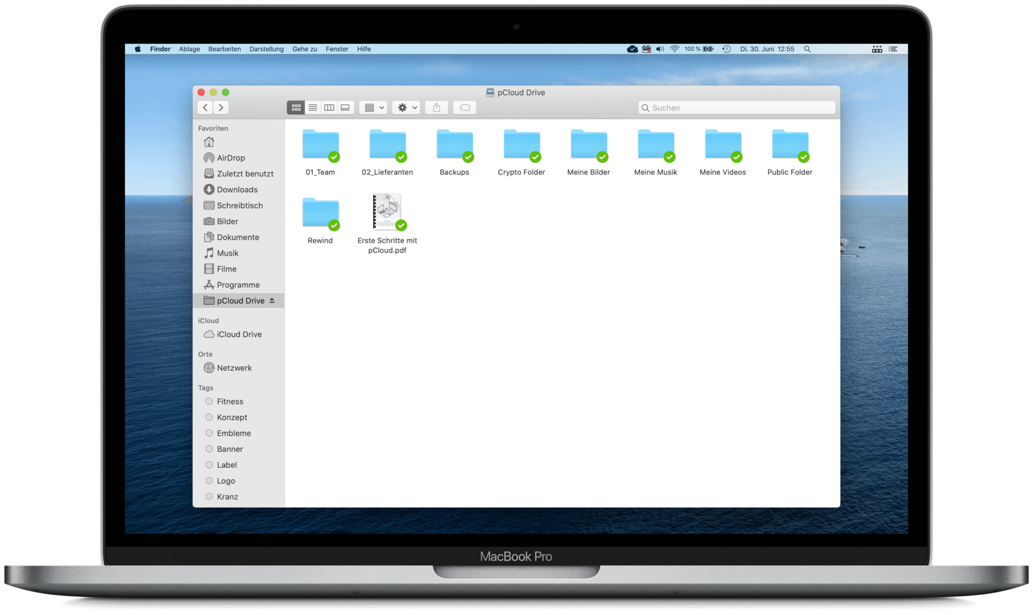Screen dimensions: 1033x615
Task: Switch to icon view
Action: coord(296,108)
